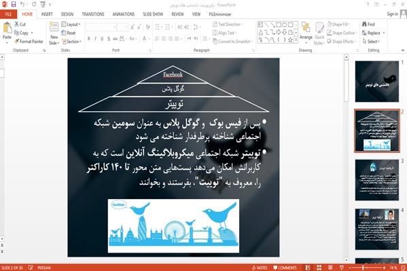Open the Comments pane
This screenshot has height=271, width=407.
[285, 268]
